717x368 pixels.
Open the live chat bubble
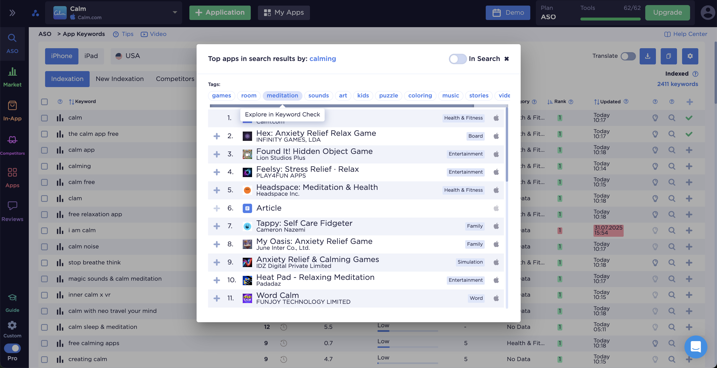pos(696,347)
